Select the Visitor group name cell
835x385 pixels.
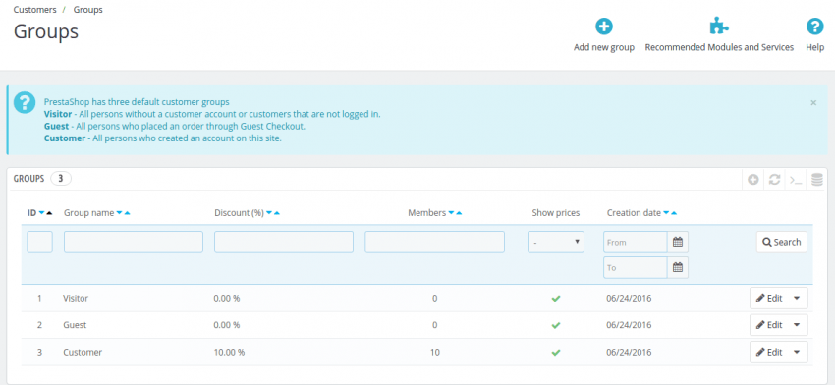click(x=76, y=299)
